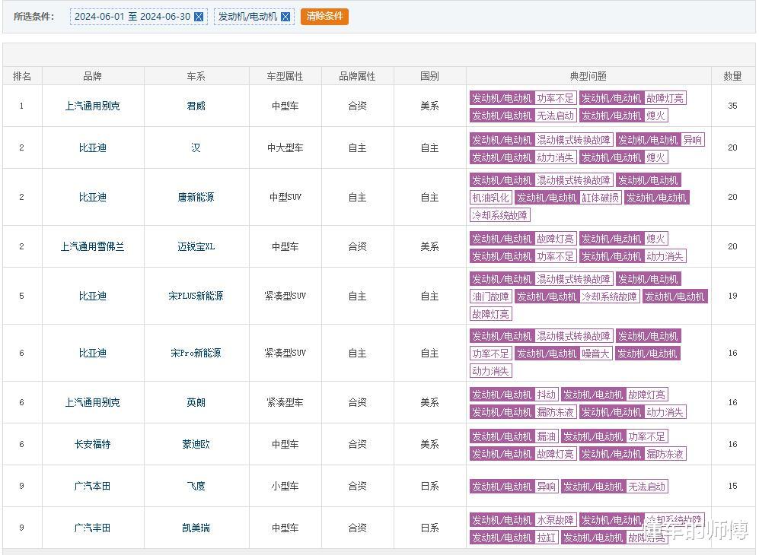Image resolution: width=759 pixels, height=555 pixels.
Task: Click the 车型属性 column header
Action: (285, 76)
